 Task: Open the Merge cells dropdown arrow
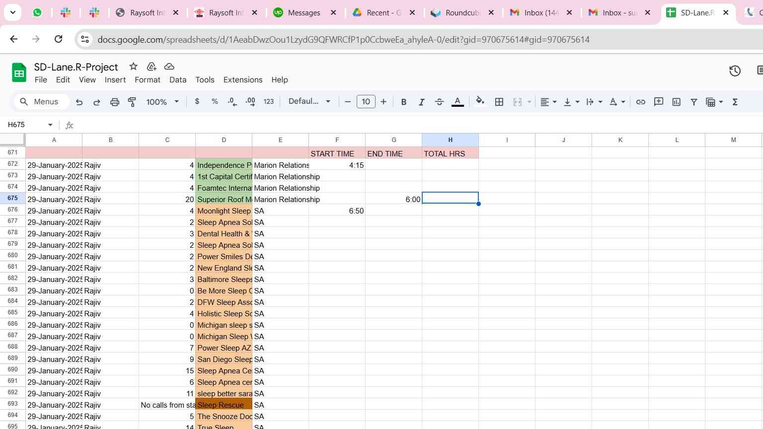coord(529,102)
